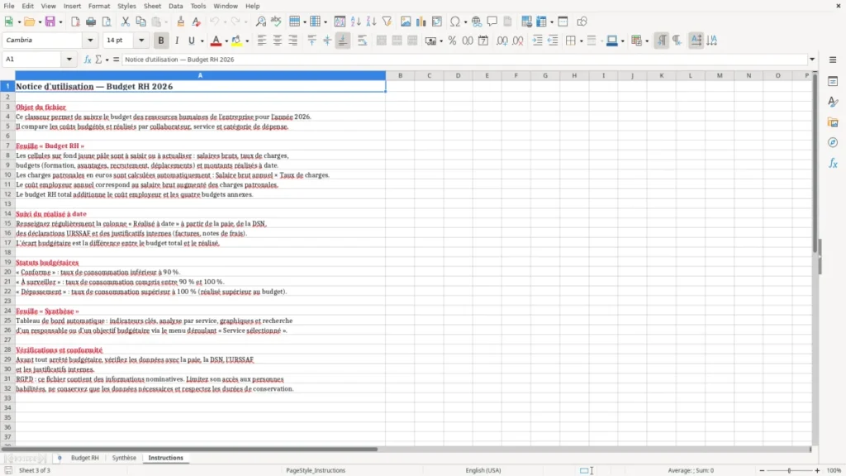
Task: Add a comment using the speech bubble icon
Action: click(x=492, y=21)
